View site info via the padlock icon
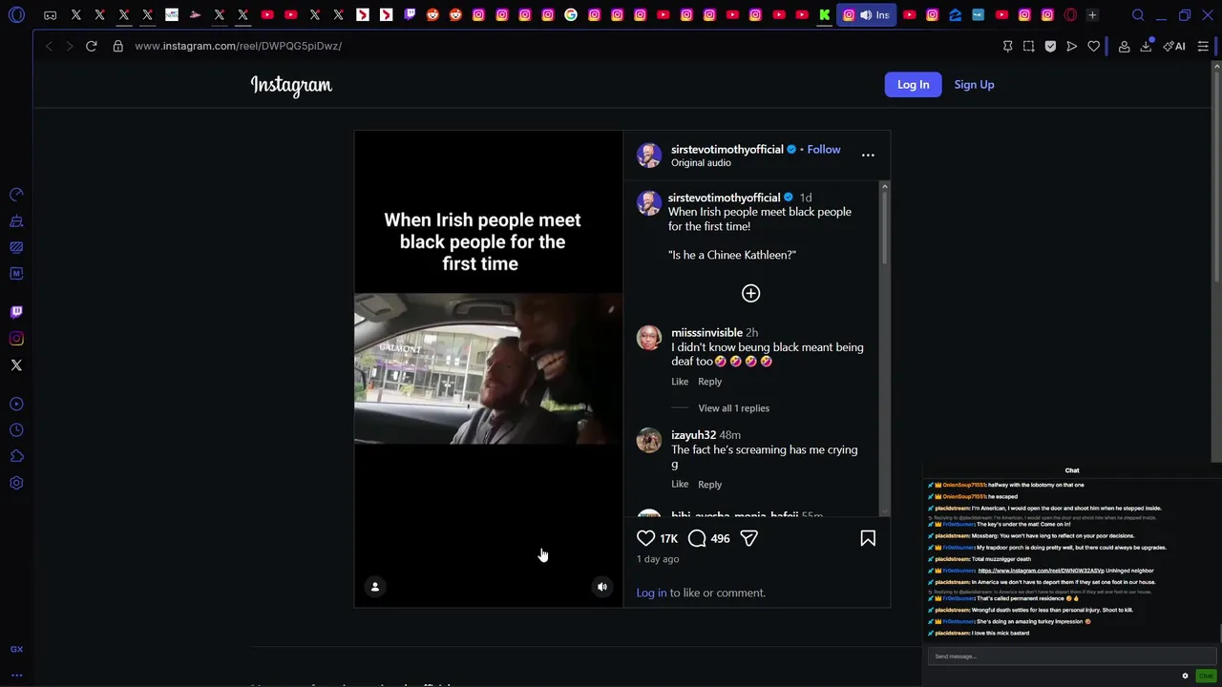Image resolution: width=1222 pixels, height=687 pixels. pyautogui.click(x=118, y=46)
